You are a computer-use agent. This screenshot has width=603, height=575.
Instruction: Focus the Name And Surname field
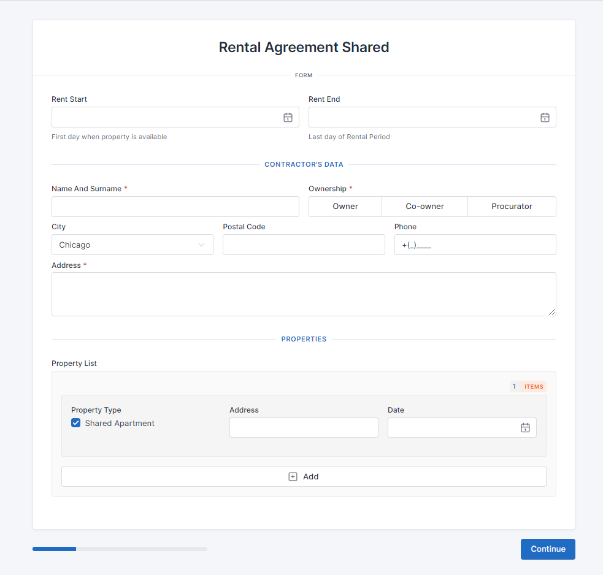[x=175, y=207]
